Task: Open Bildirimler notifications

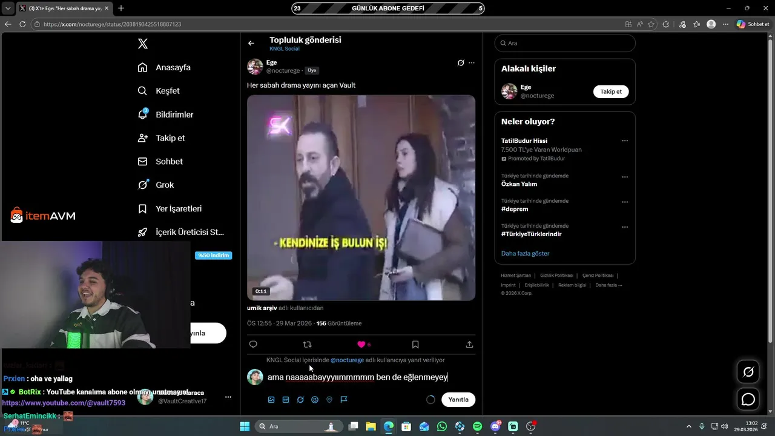Action: [x=165, y=114]
